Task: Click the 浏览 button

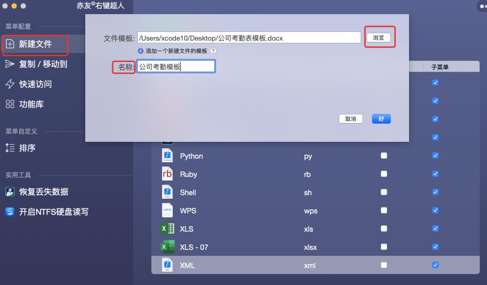Action: point(380,38)
